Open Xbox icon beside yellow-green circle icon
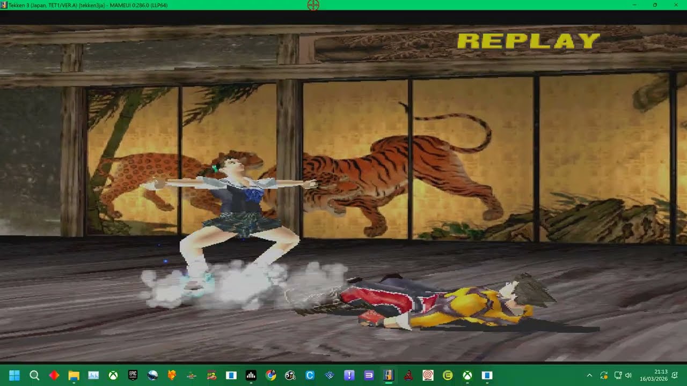 (467, 375)
